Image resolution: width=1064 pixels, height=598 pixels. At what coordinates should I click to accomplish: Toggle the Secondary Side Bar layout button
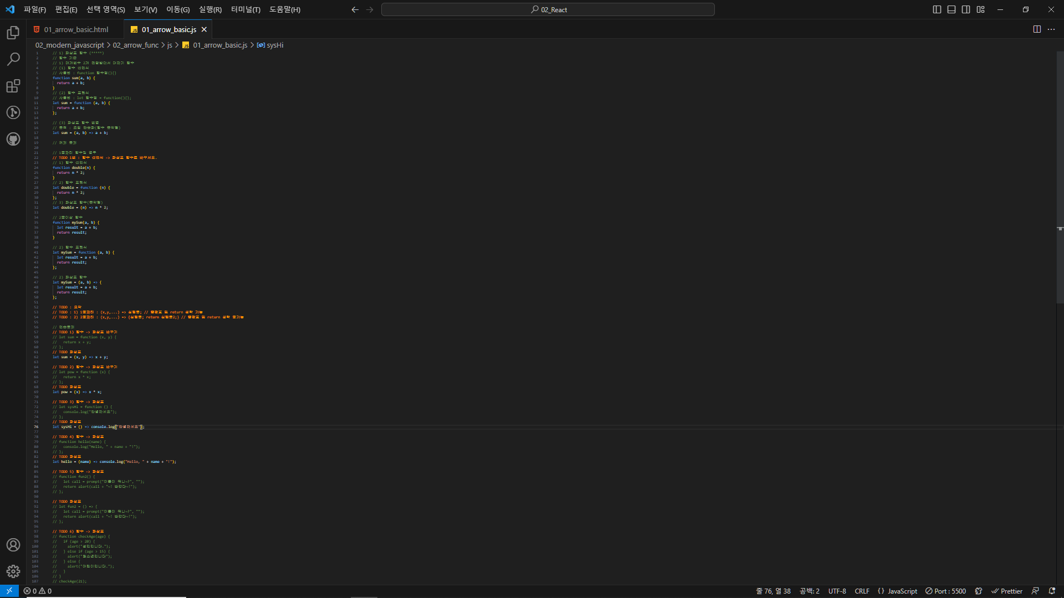click(x=966, y=9)
